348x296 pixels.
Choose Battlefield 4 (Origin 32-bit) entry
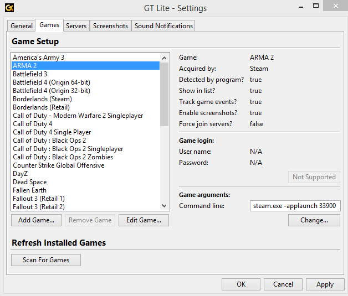(x=86, y=91)
